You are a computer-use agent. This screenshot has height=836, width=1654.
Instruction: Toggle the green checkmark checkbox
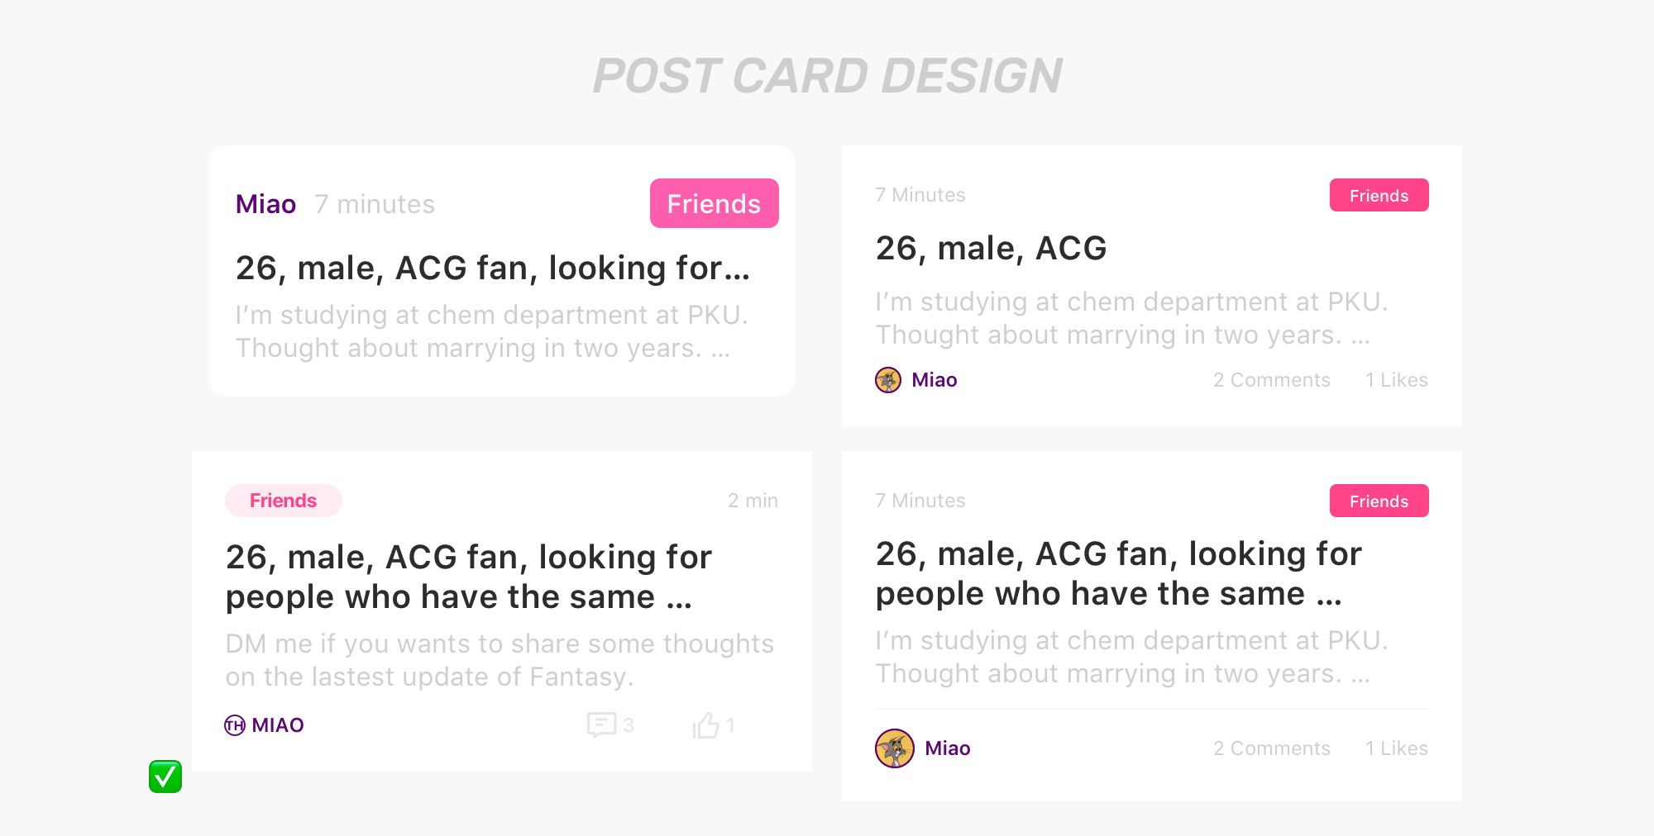[x=165, y=777]
